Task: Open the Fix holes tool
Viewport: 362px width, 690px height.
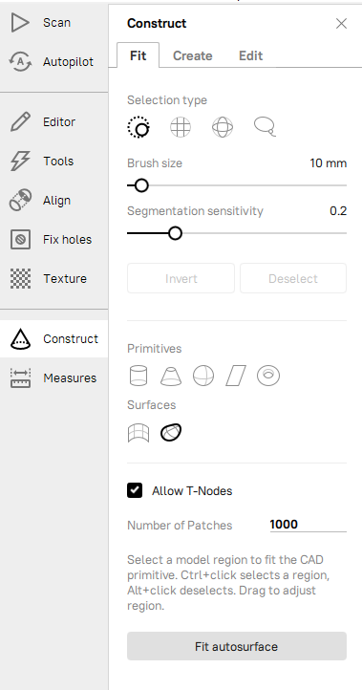Action: tap(53, 240)
